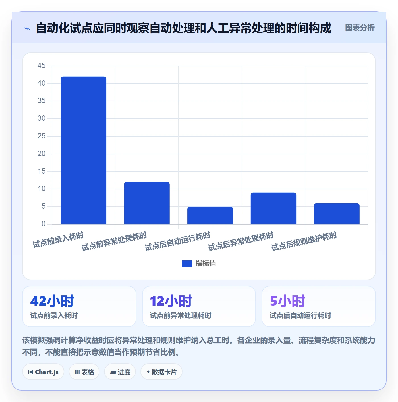398x402 pixels.
Task: Toggle the 指标值 legend item
Action: (x=199, y=263)
